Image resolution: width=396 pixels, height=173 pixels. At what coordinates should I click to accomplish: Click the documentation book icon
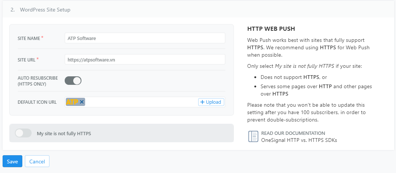coord(253,136)
